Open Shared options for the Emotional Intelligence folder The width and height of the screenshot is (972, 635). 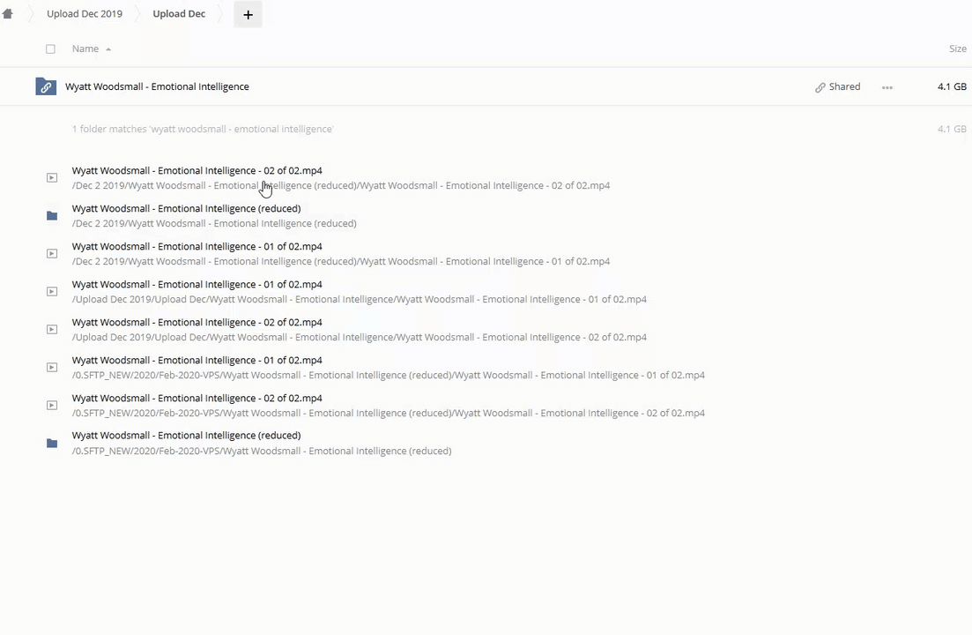(x=837, y=86)
